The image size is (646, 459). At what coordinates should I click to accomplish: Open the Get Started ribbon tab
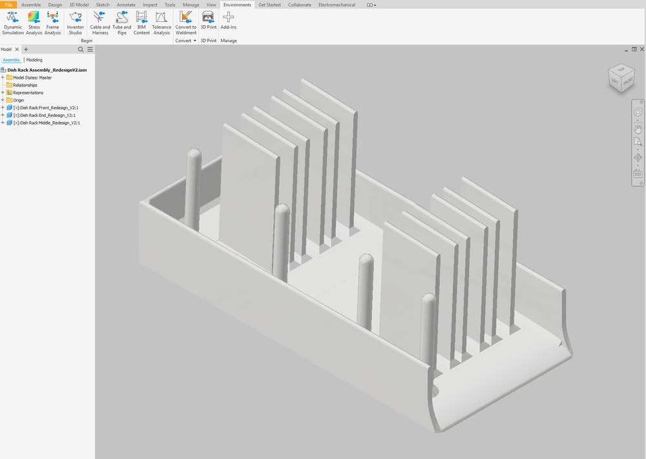[269, 5]
